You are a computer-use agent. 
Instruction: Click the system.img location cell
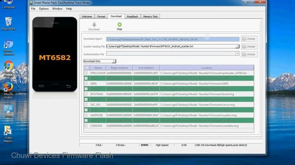click(207, 115)
